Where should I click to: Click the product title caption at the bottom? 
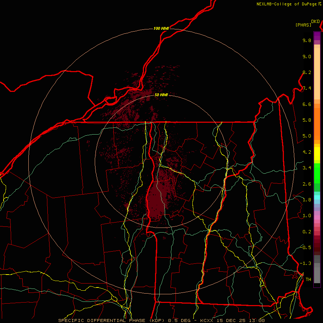161,320
